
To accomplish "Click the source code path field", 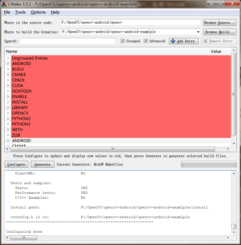I will pyautogui.click(x=131, y=22).
